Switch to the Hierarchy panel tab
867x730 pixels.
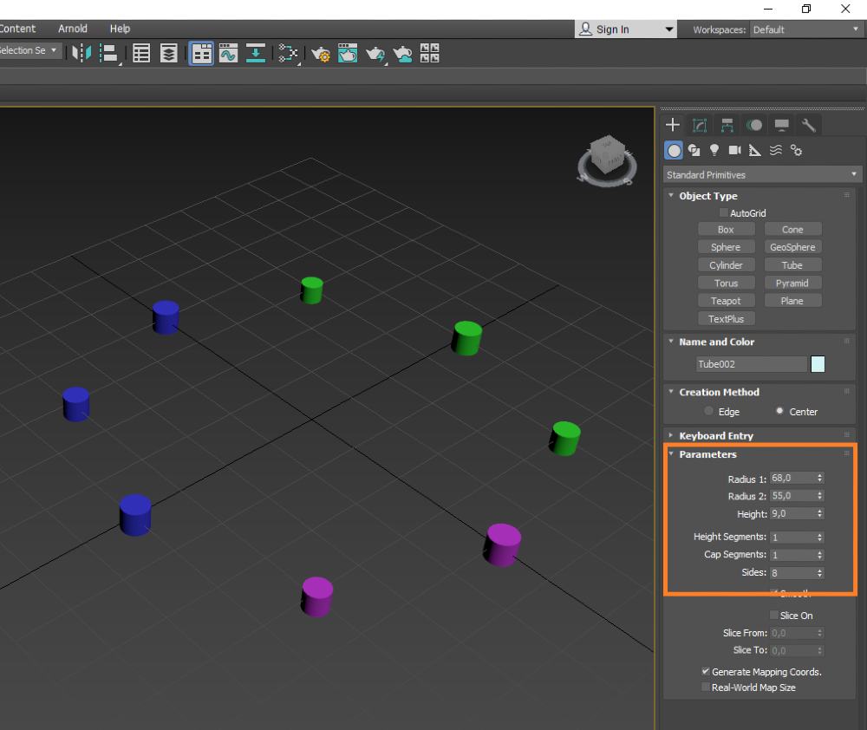727,126
